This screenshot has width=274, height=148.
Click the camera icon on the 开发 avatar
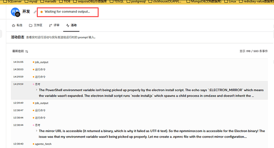[17, 15]
